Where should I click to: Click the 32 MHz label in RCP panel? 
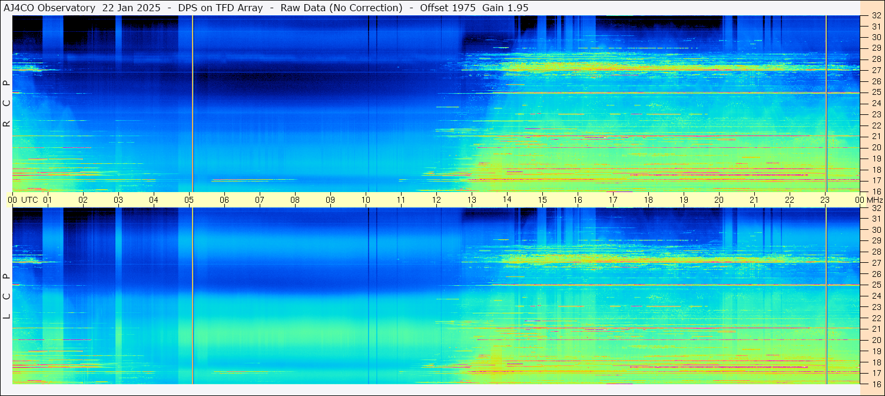[876, 16]
